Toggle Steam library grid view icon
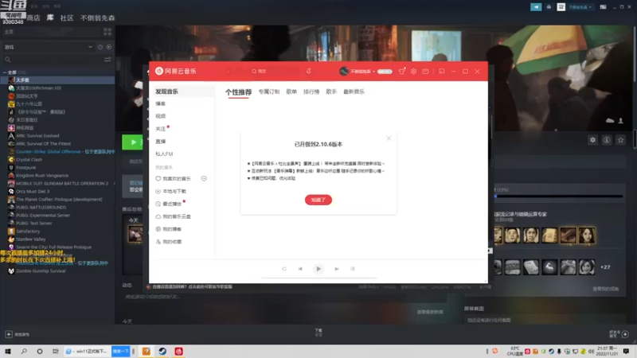Viewport: 637px width, 358px height. point(107,32)
